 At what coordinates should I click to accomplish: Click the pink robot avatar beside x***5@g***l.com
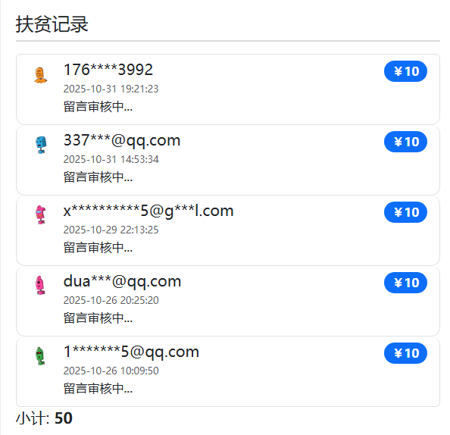[x=40, y=214]
